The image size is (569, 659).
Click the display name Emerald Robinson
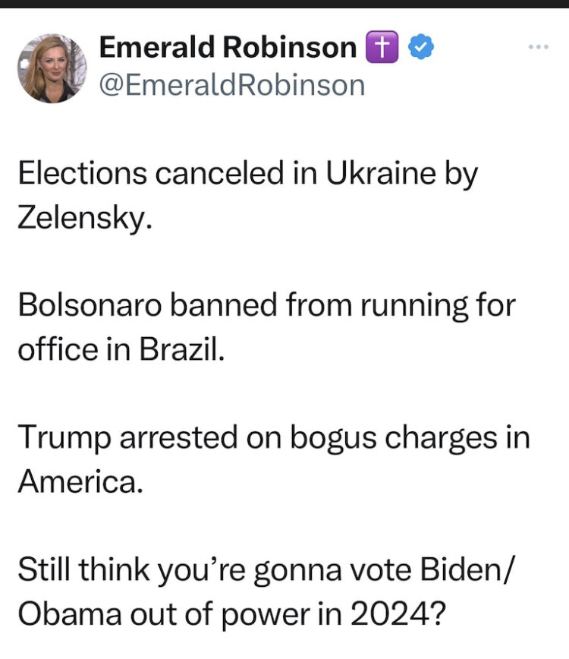[x=228, y=46]
